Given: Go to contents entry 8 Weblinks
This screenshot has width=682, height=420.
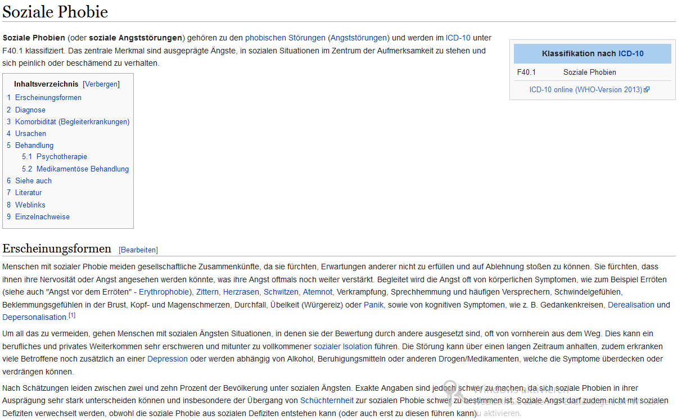Looking at the screenshot, I should [26, 205].
